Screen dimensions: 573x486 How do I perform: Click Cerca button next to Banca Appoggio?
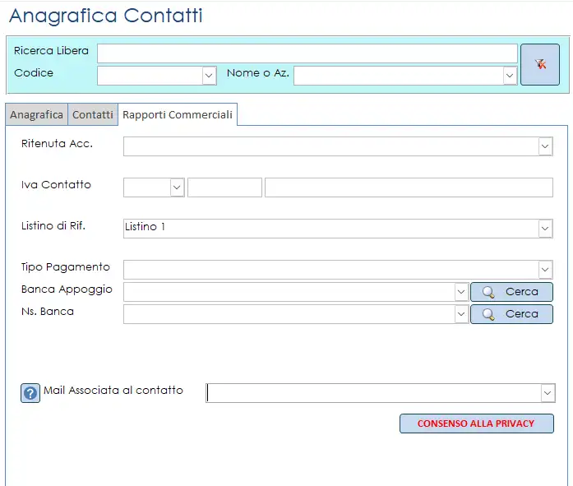(511, 292)
